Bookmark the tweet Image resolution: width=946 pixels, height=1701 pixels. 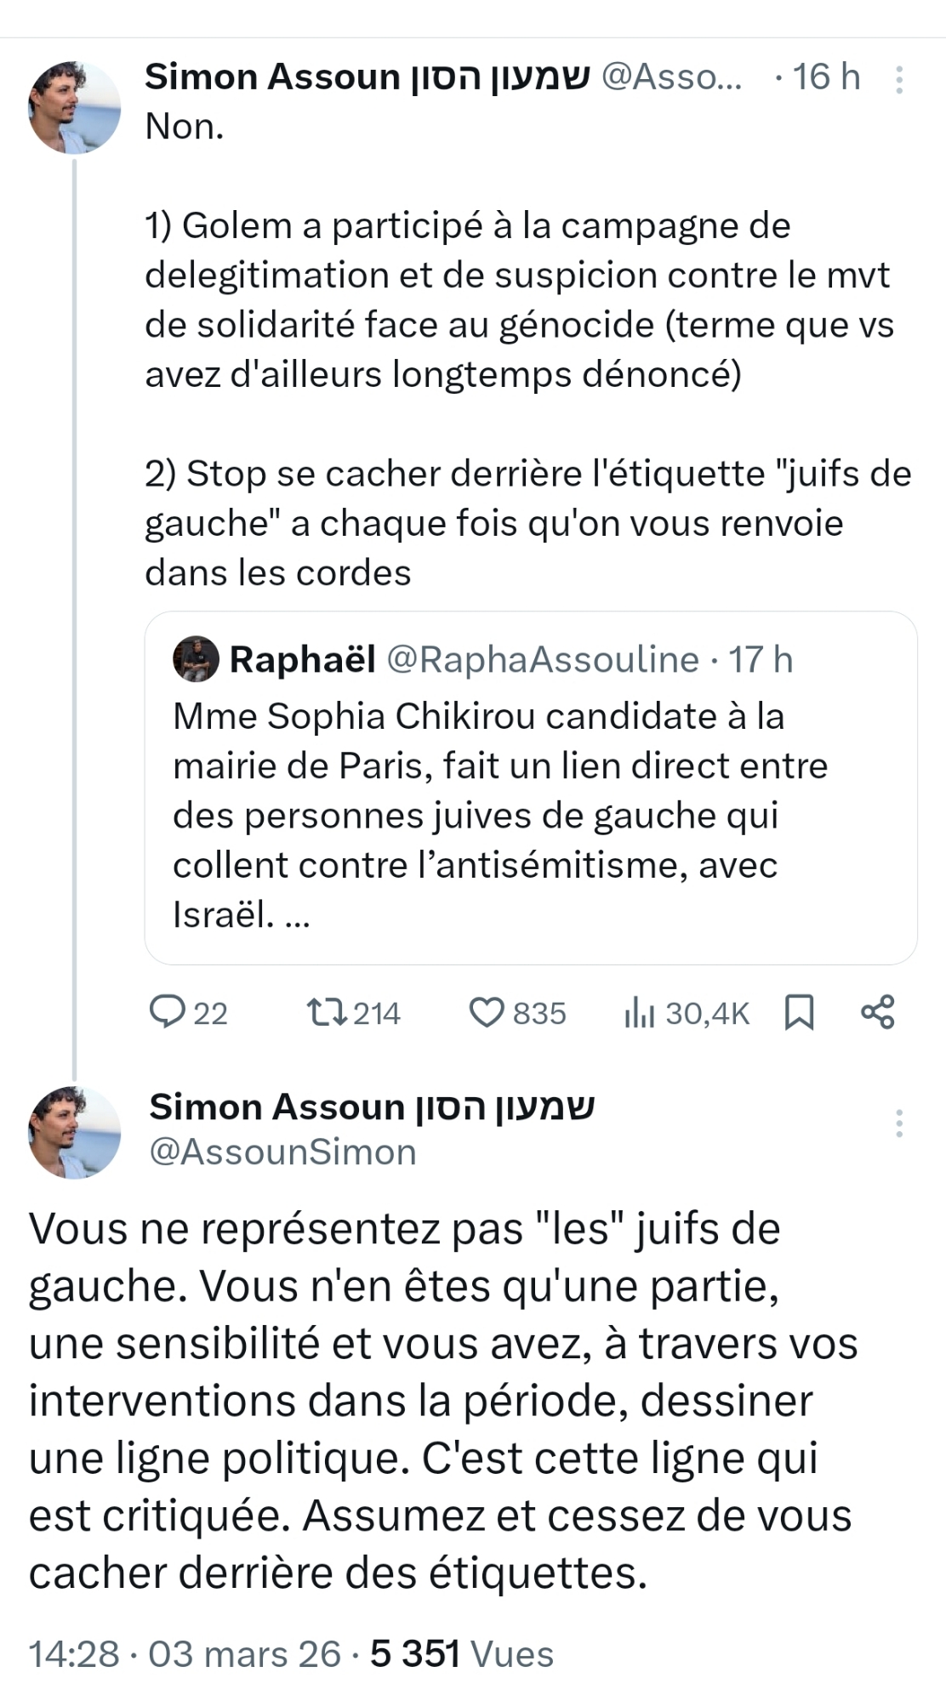click(x=799, y=1013)
